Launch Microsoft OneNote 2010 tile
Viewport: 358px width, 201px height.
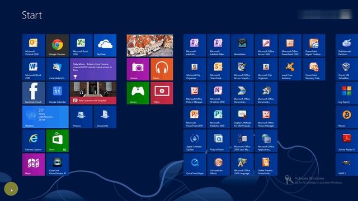[x=219, y=93]
